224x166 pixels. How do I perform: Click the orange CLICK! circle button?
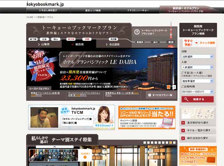click(x=85, y=157)
